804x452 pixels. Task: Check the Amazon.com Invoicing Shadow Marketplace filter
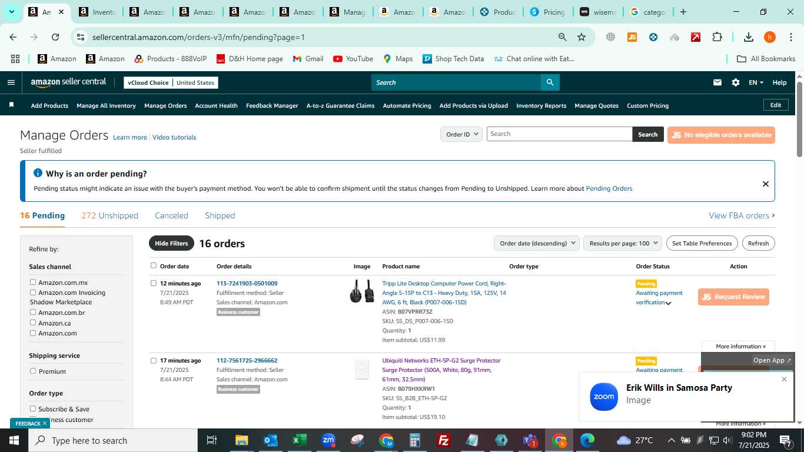tap(33, 293)
